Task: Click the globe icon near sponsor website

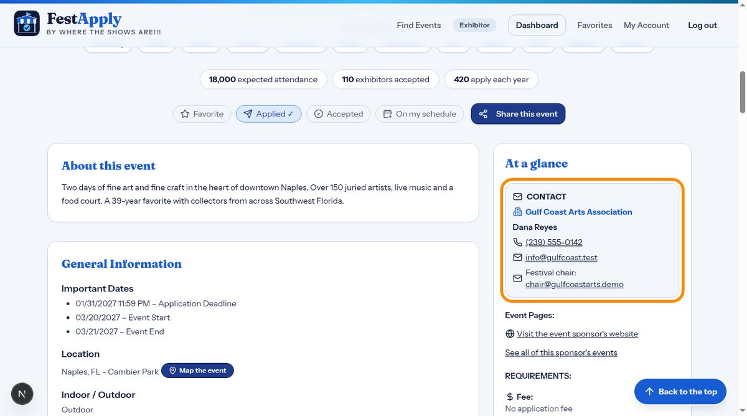Action: [510, 334]
